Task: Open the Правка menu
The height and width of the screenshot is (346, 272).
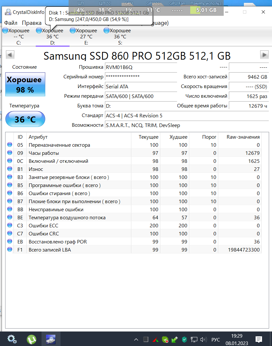Action: [32, 23]
